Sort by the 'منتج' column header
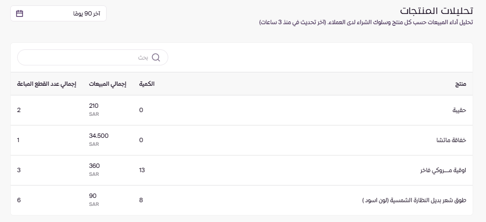 click(460, 84)
